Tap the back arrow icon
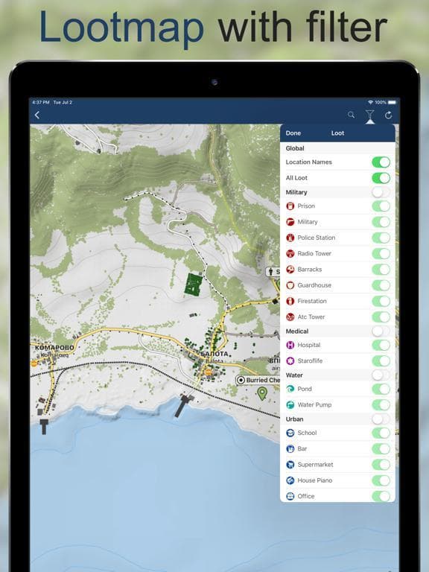The width and height of the screenshot is (429, 572). pos(36,115)
